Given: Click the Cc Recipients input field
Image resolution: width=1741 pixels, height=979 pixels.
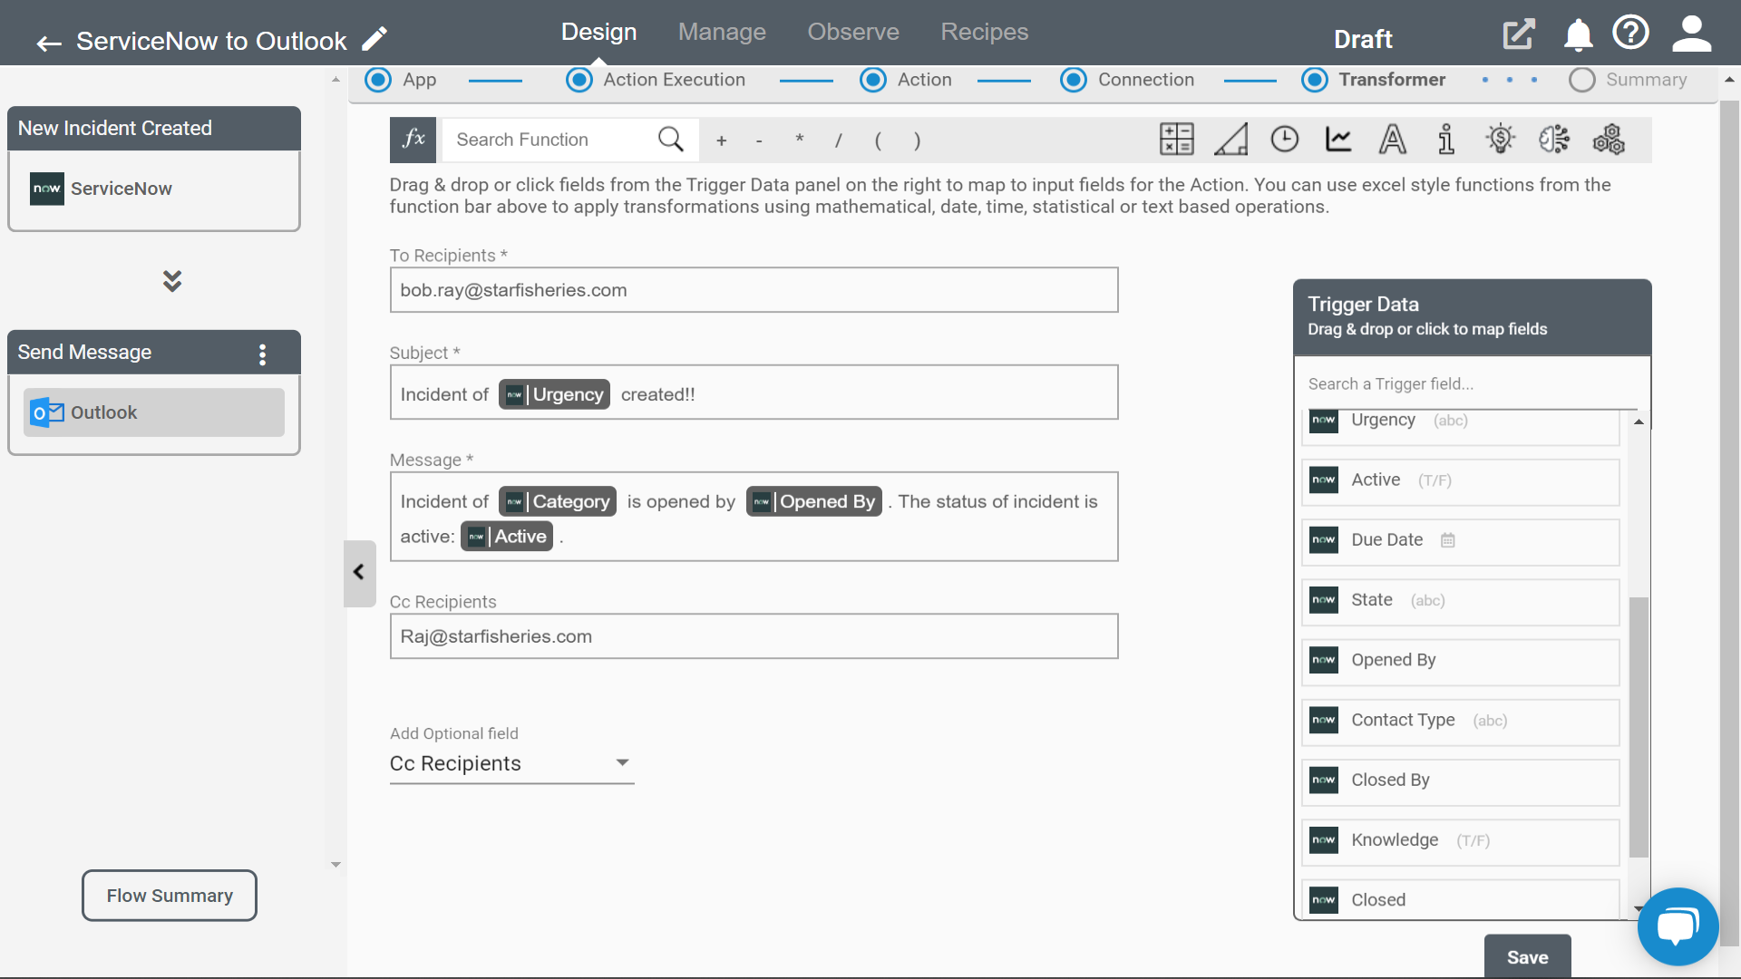Looking at the screenshot, I should [754, 636].
